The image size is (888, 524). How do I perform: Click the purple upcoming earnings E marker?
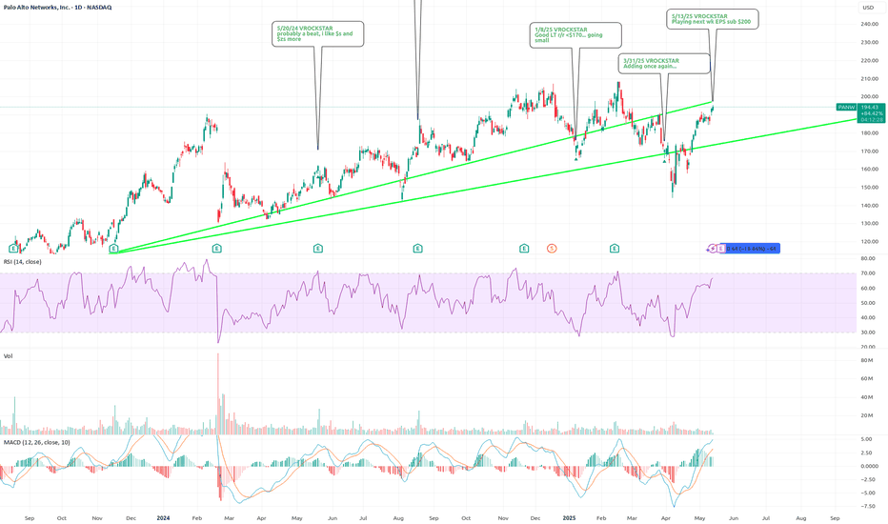(x=721, y=248)
